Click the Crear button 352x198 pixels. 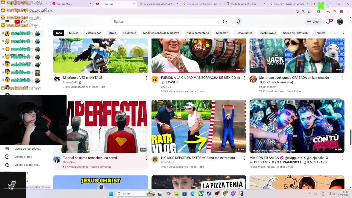(x=313, y=22)
